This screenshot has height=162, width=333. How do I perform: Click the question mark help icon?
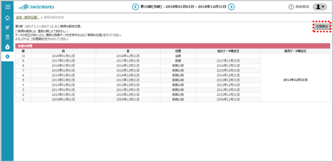pos(291,7)
